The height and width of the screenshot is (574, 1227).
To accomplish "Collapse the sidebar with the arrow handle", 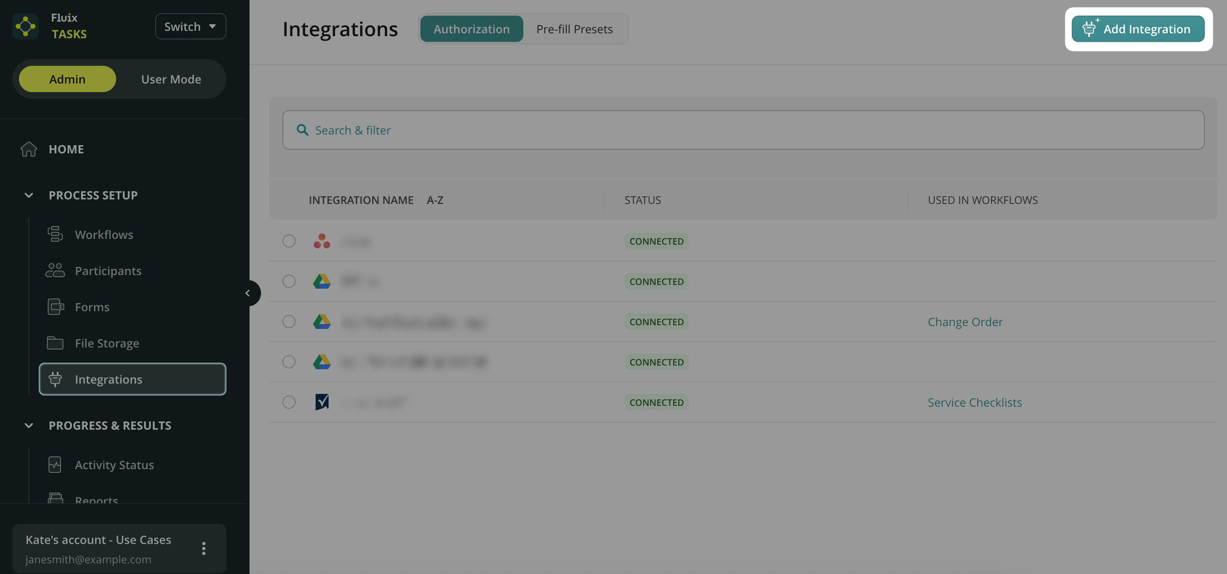I will 248,293.
